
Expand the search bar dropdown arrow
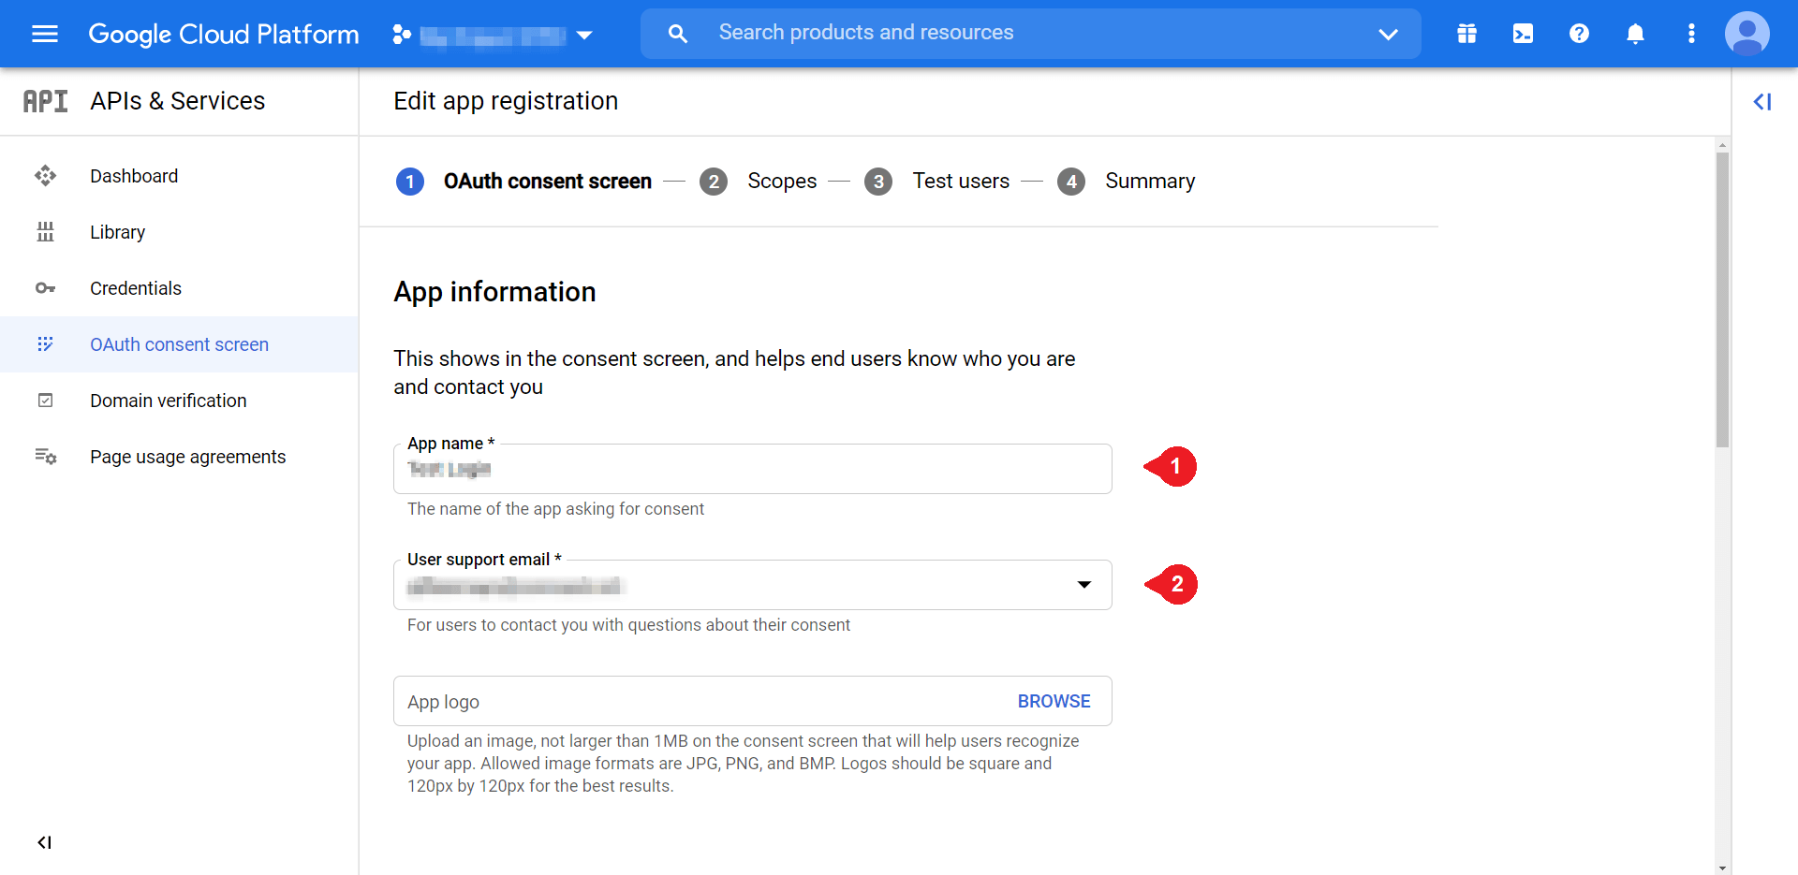1388,34
